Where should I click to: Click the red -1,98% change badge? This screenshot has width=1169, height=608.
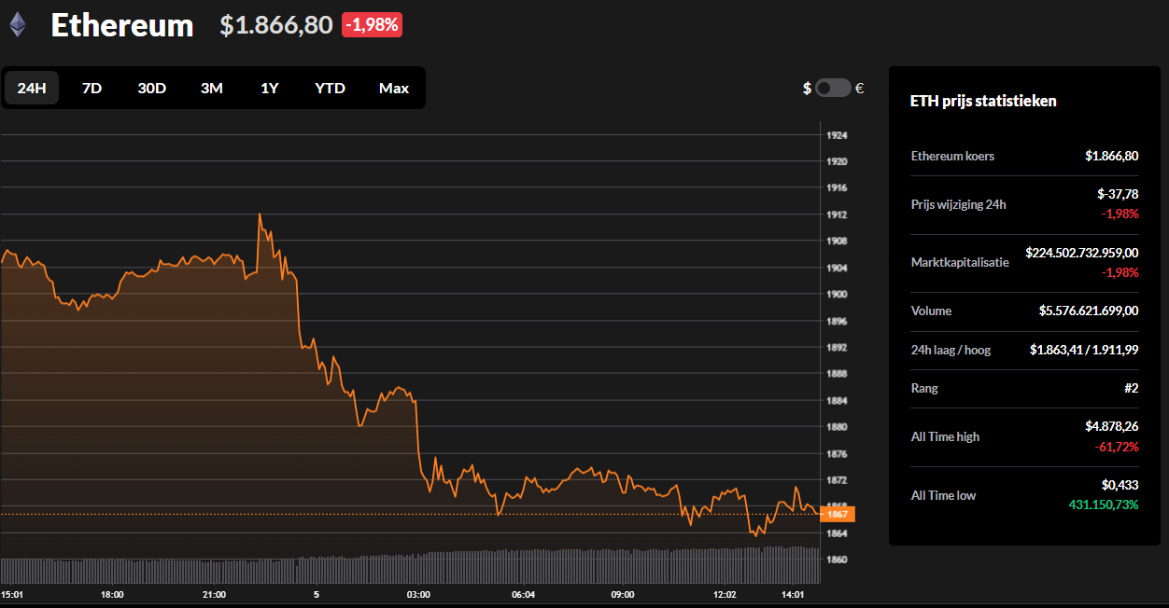pos(372,25)
